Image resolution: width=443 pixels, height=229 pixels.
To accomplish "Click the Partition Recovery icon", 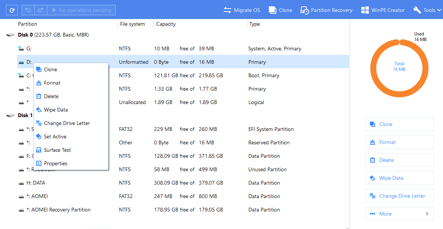I will click(305, 10).
